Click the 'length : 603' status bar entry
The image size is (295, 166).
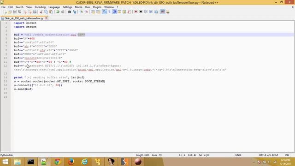(x=142, y=155)
